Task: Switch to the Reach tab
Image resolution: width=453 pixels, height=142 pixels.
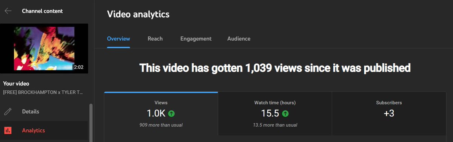Action: [155, 39]
